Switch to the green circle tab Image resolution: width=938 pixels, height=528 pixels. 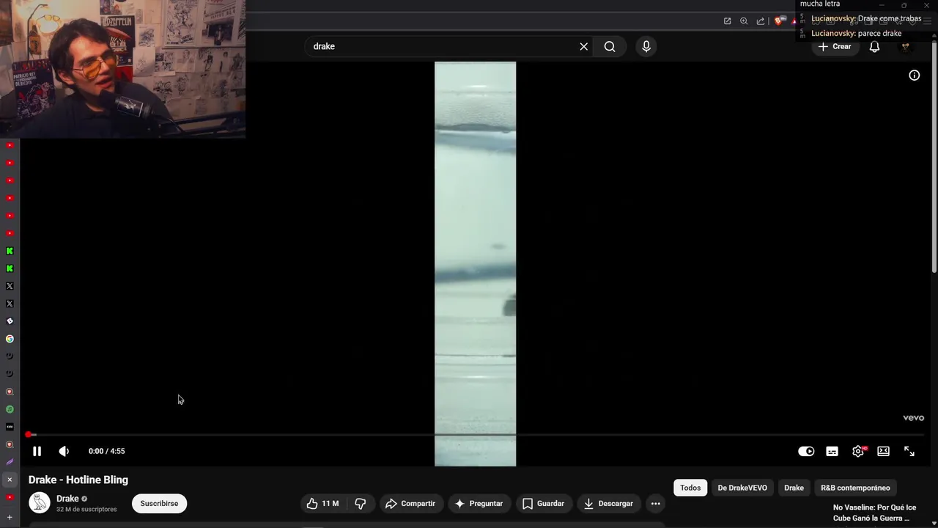point(10,409)
